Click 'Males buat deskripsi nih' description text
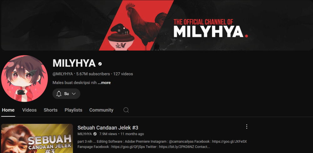 (75, 83)
